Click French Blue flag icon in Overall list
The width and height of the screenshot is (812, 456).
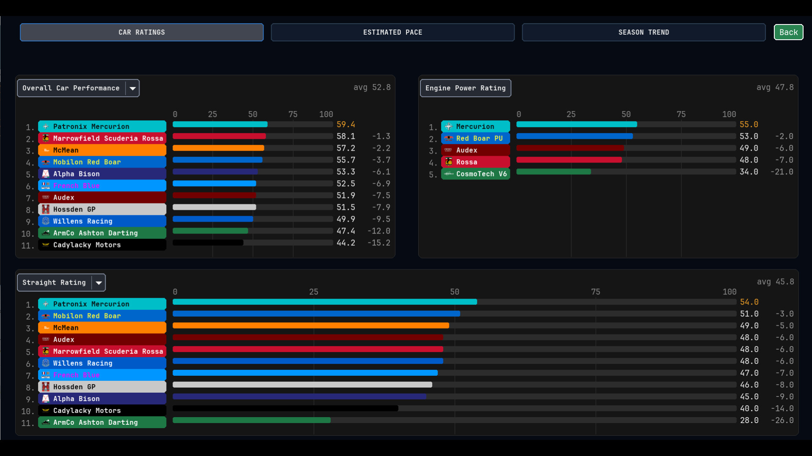46,186
